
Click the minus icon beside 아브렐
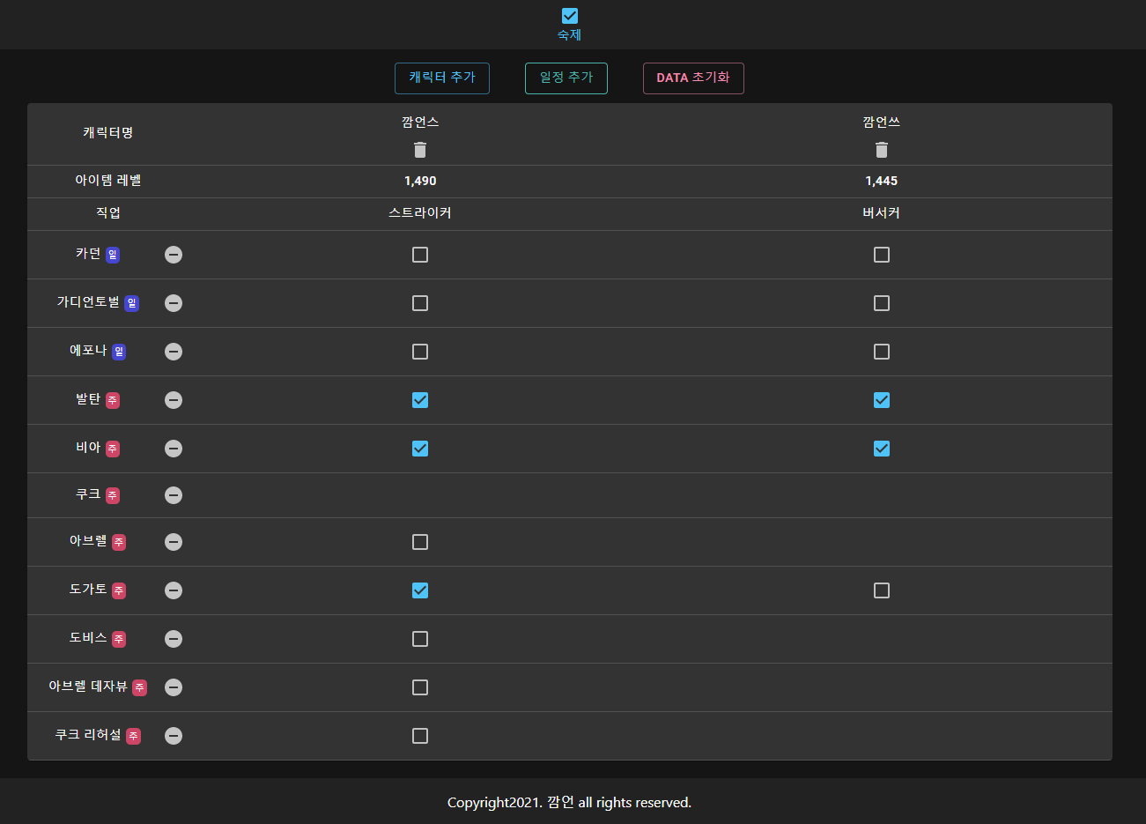coord(174,542)
